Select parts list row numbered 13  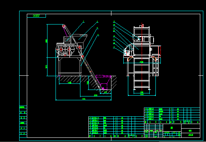tap(116, 118)
